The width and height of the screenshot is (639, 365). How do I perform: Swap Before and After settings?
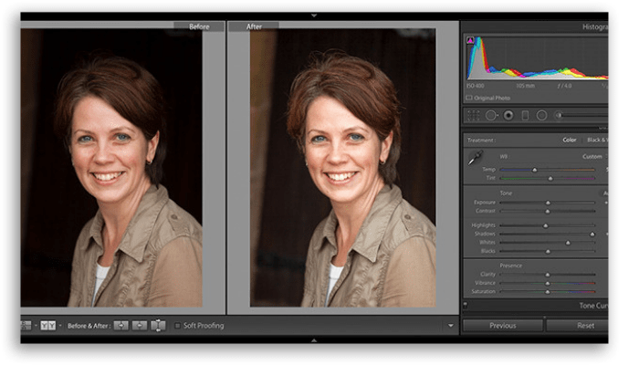(158, 326)
